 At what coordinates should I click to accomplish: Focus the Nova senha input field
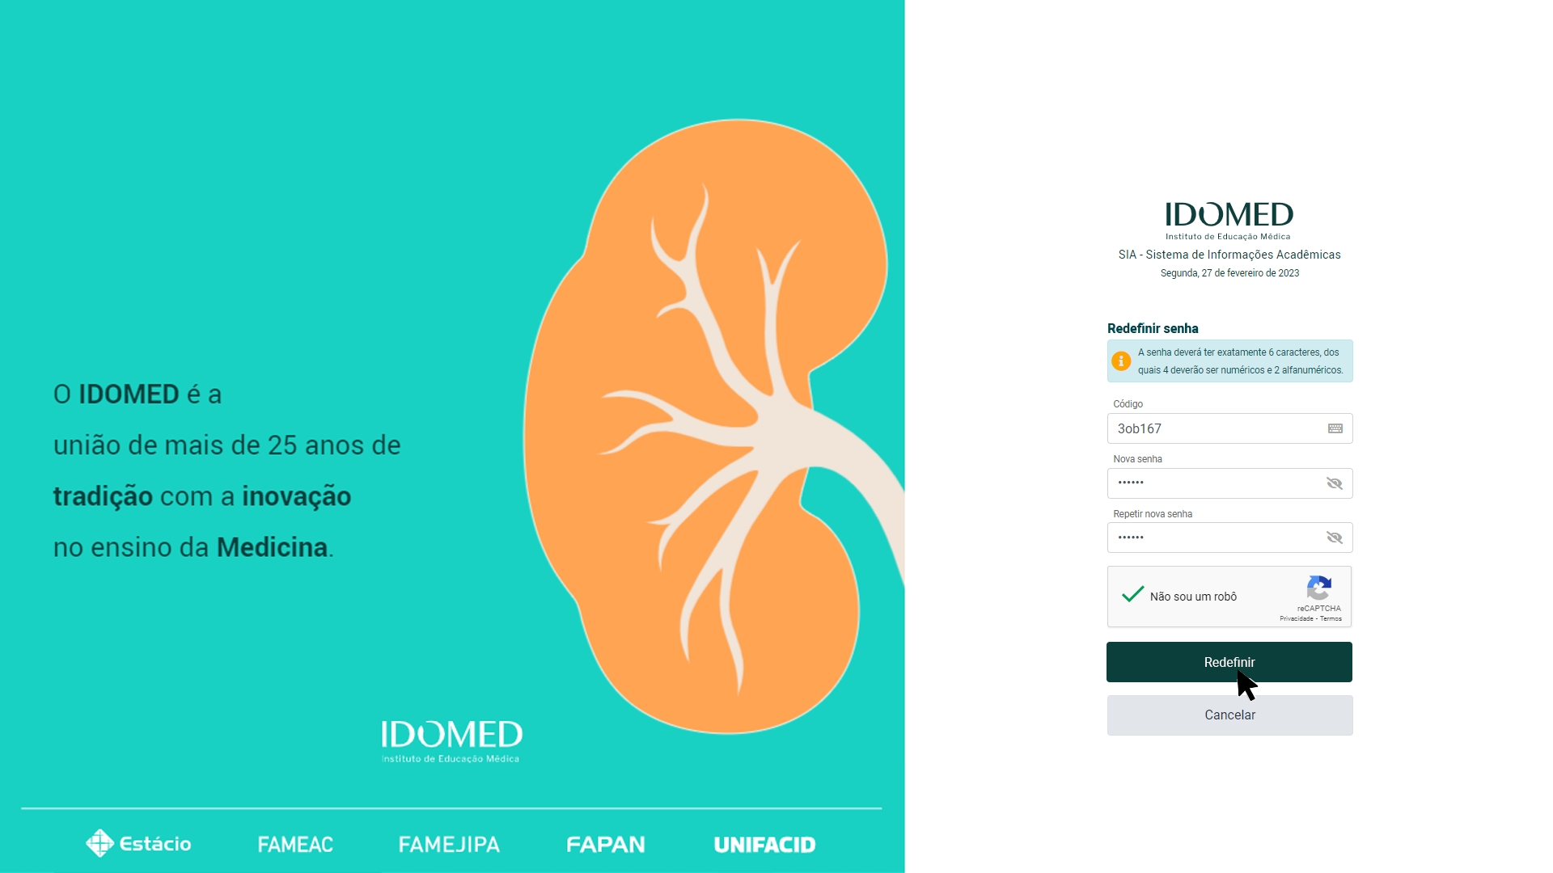point(1229,483)
